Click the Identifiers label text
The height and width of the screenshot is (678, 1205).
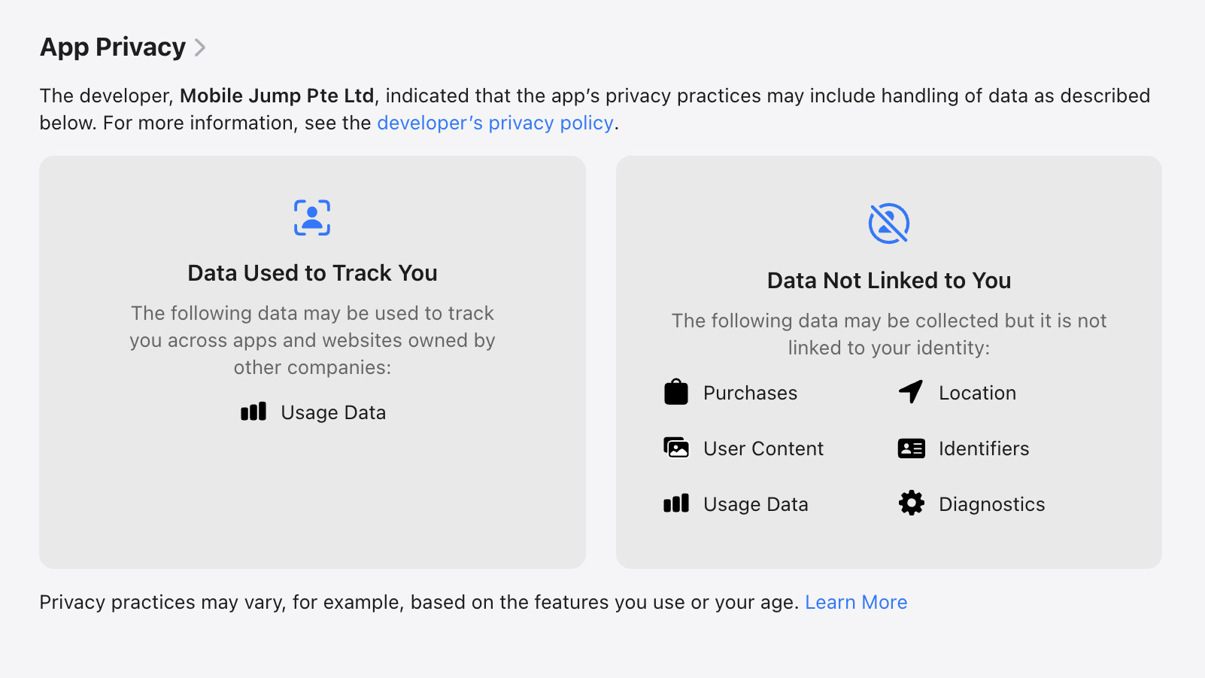coord(983,448)
